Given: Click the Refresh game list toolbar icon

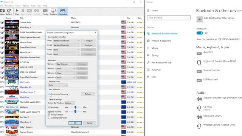Looking at the screenshot, I should (9, 11).
